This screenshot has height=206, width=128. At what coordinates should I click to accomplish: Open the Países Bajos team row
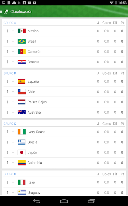pos(64,102)
